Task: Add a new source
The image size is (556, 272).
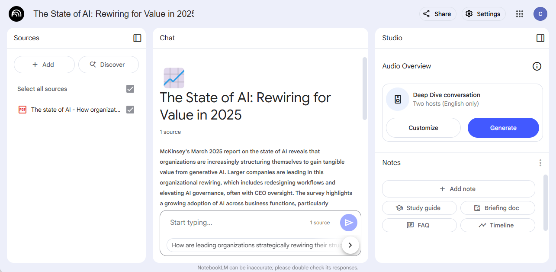Action: coord(44,65)
